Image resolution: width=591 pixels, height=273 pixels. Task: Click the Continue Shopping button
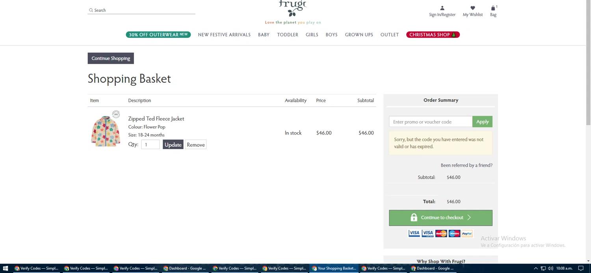click(111, 58)
